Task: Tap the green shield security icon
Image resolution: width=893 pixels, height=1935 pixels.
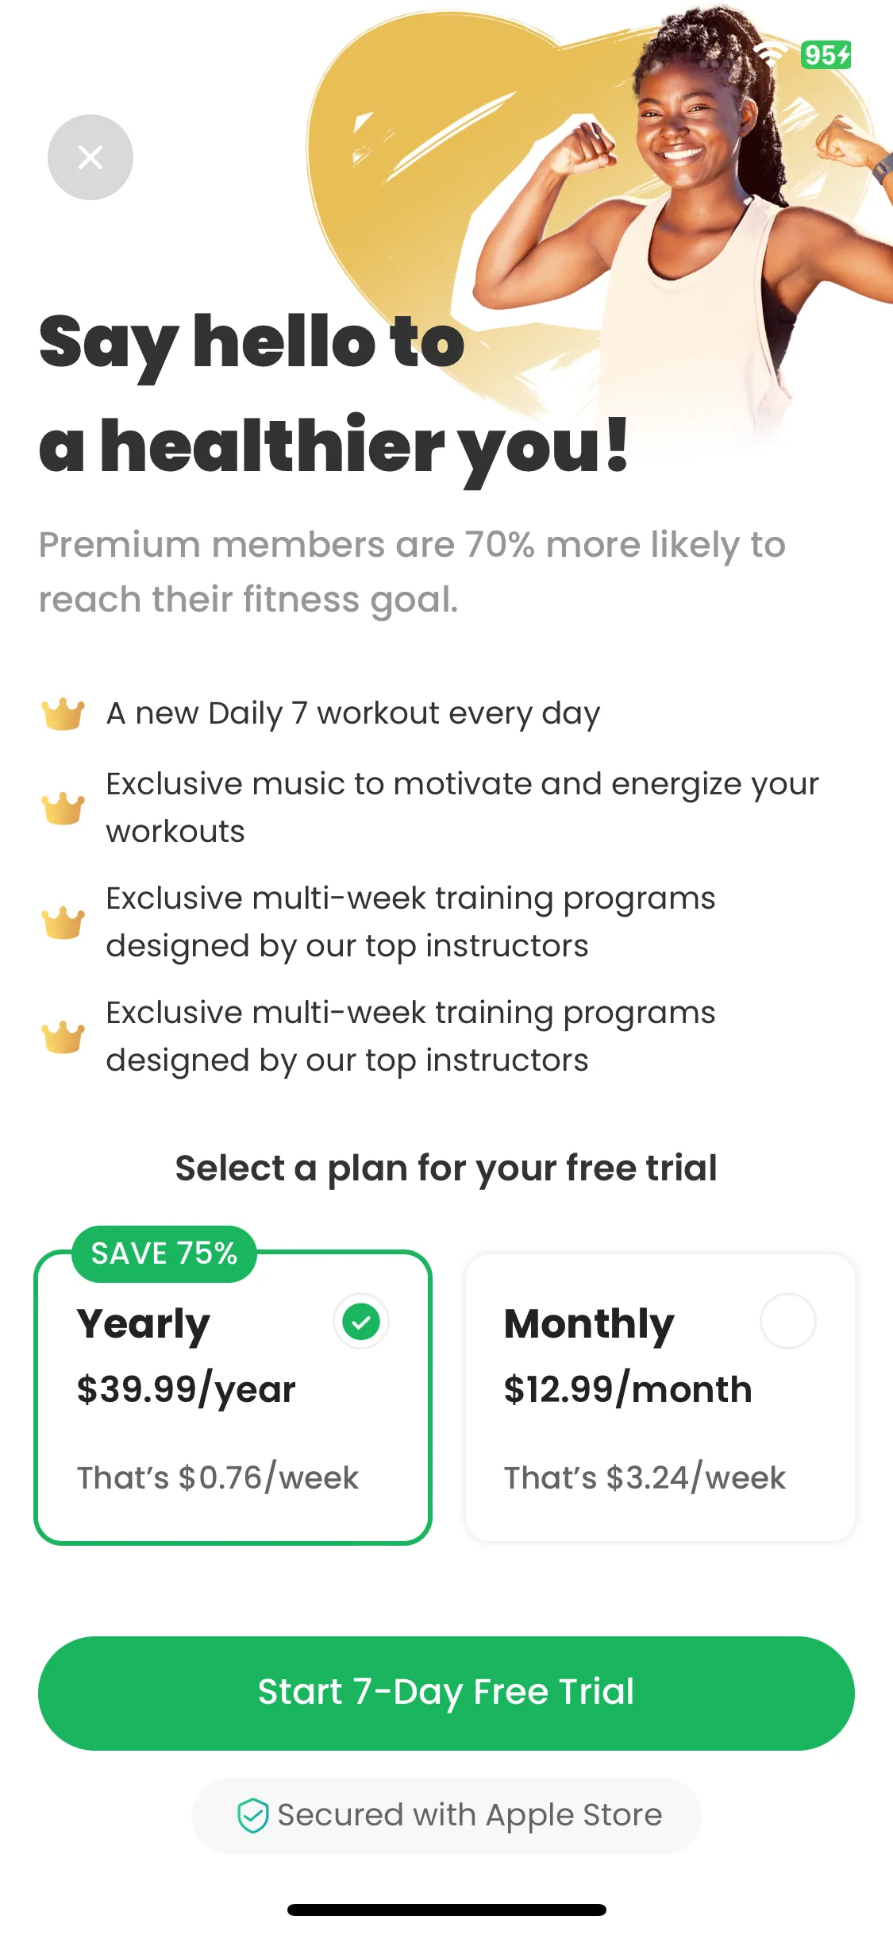Action: click(x=252, y=1815)
